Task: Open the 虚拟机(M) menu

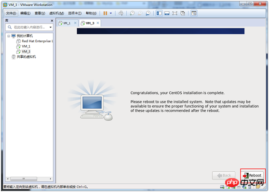Action: [56, 13]
